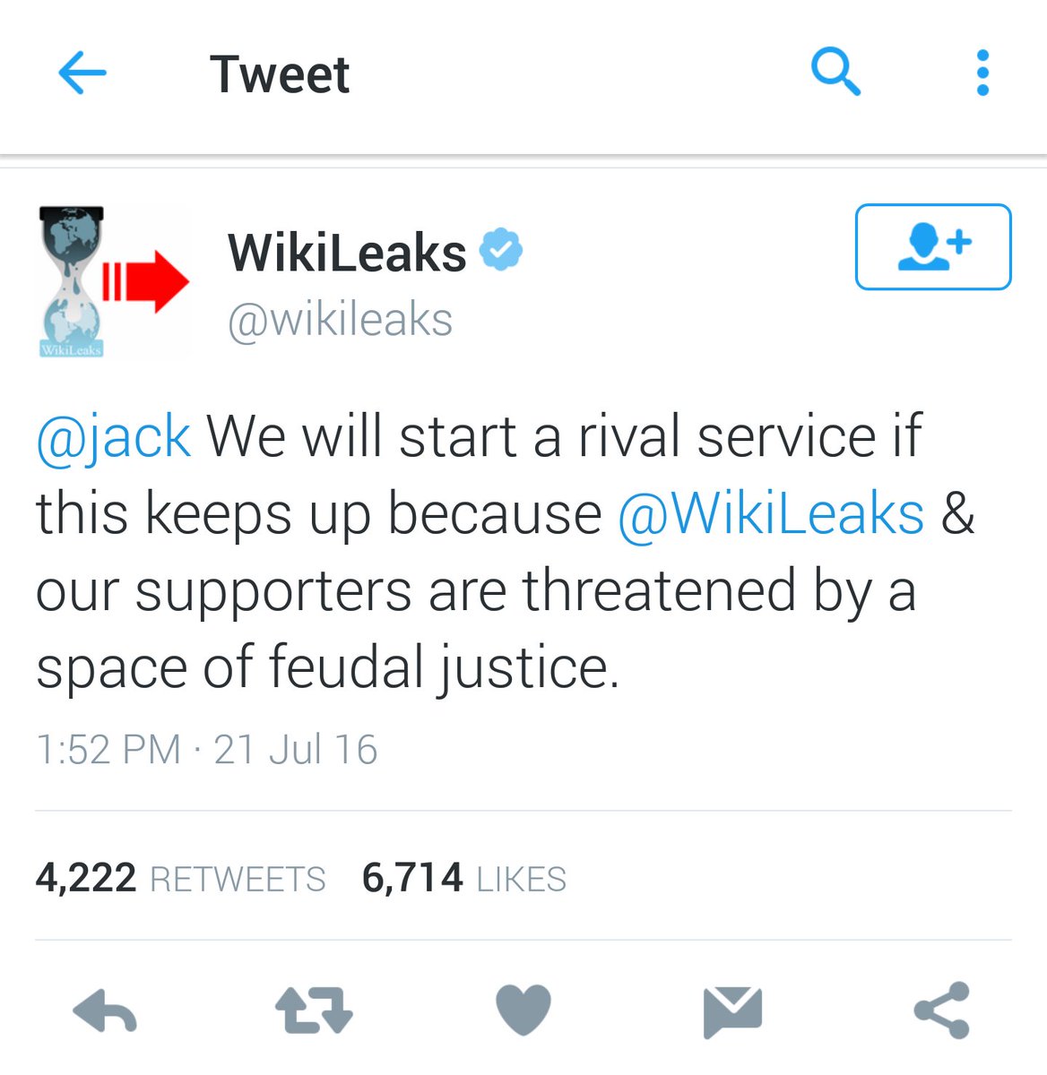This screenshot has width=1047, height=1075.
Task: Open the WikiLeaks profile picture
Action: 114,281
